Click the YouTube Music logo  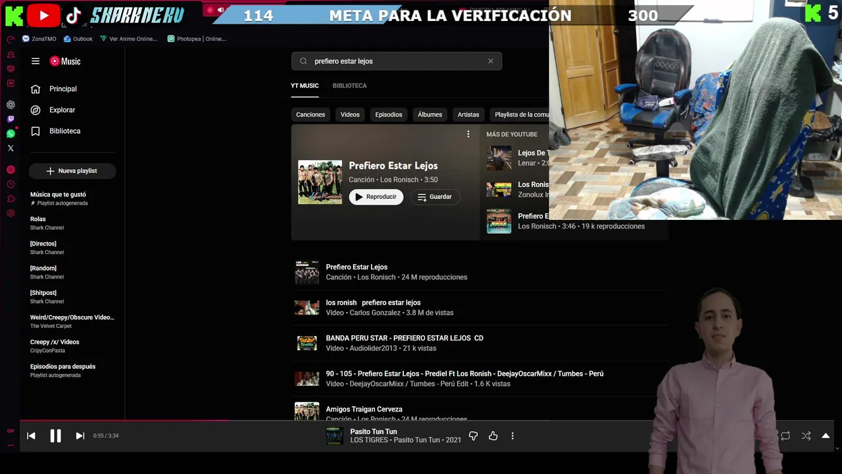point(65,61)
